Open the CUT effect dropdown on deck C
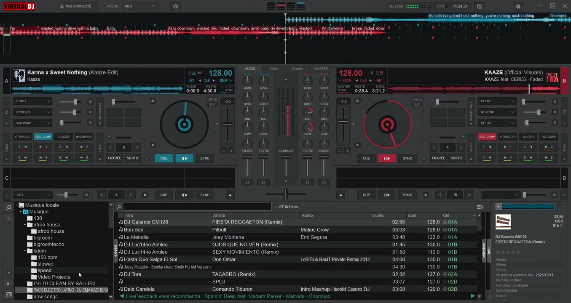Image resolution: width=571 pixels, height=303 pixels. [33, 195]
